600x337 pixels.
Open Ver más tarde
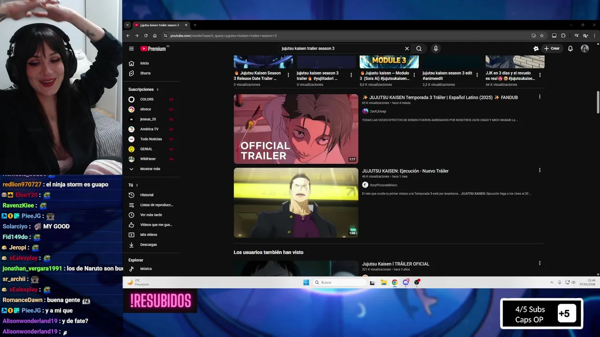(x=151, y=215)
